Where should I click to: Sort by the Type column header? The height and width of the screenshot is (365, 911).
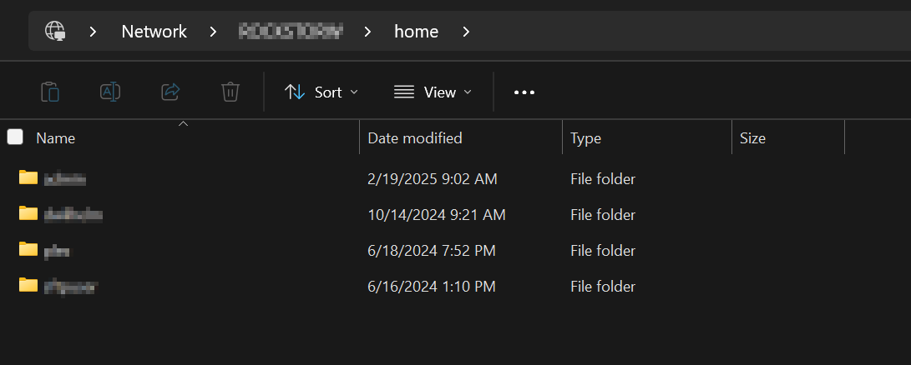click(x=585, y=138)
